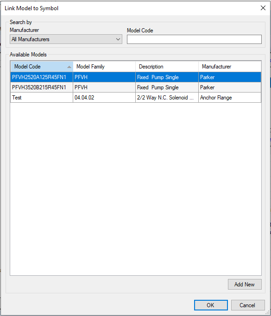
Task: Click the dropdown chevron next to All Manufacturers
Action: coord(118,39)
